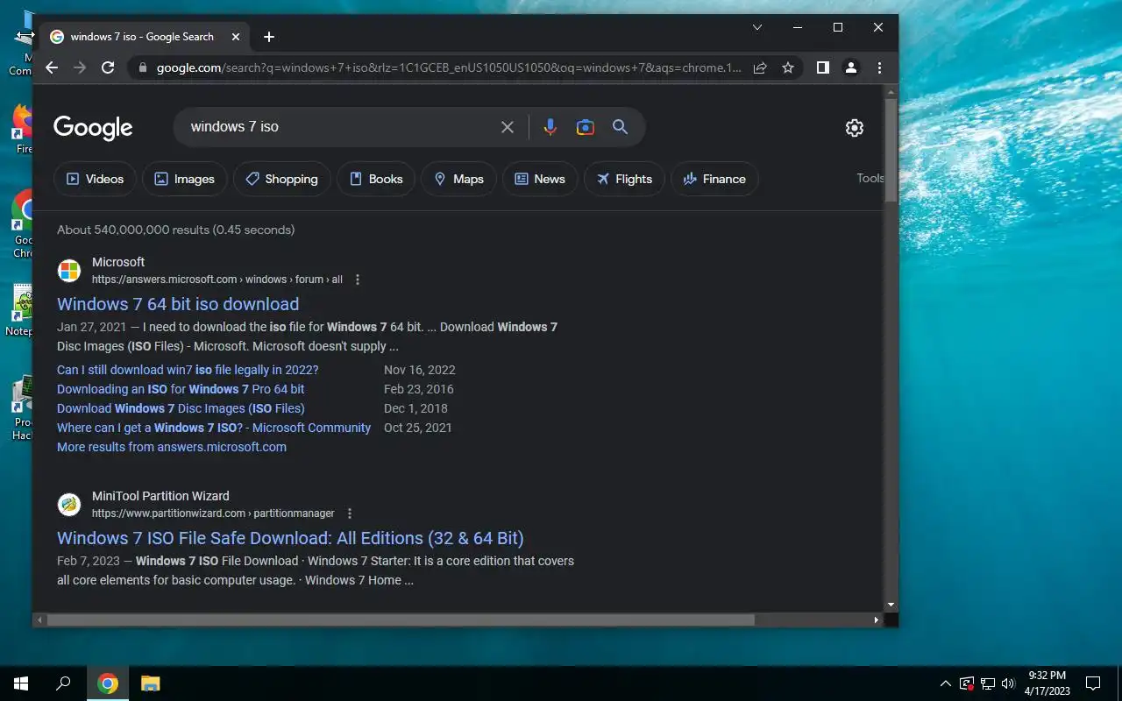Switch to News results
The height and width of the screenshot is (701, 1122).
pos(540,179)
